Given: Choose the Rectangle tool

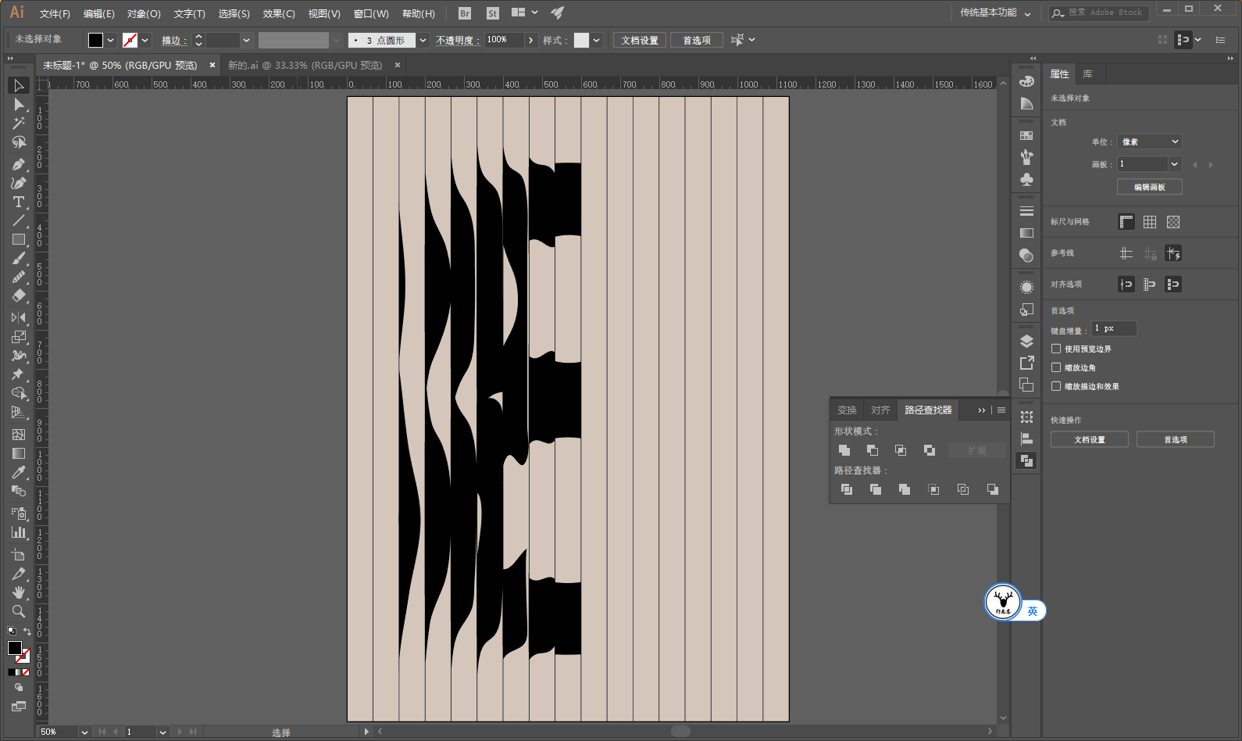Looking at the screenshot, I should pyautogui.click(x=19, y=240).
